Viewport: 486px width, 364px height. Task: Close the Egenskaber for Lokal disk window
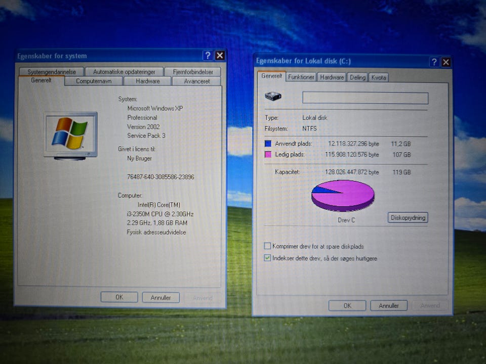(x=445, y=62)
